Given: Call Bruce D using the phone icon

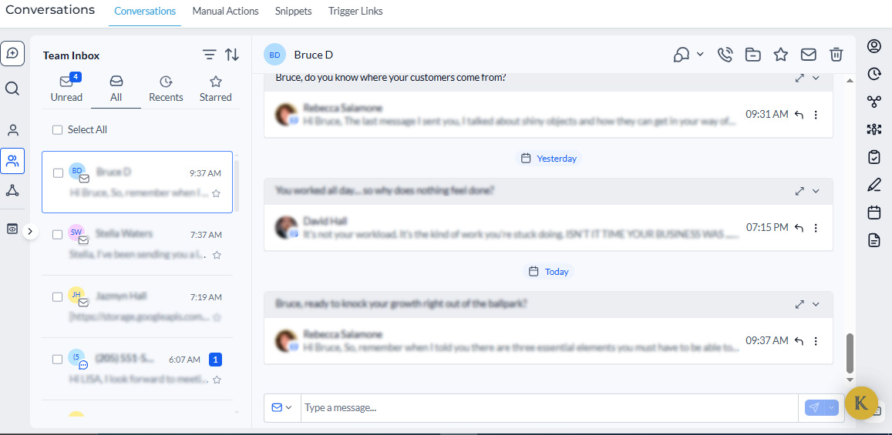Looking at the screenshot, I should 725,55.
